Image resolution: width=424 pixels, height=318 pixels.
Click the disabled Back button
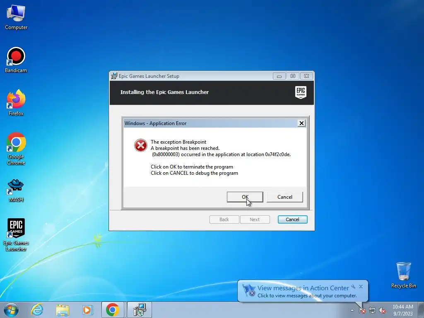click(x=224, y=219)
